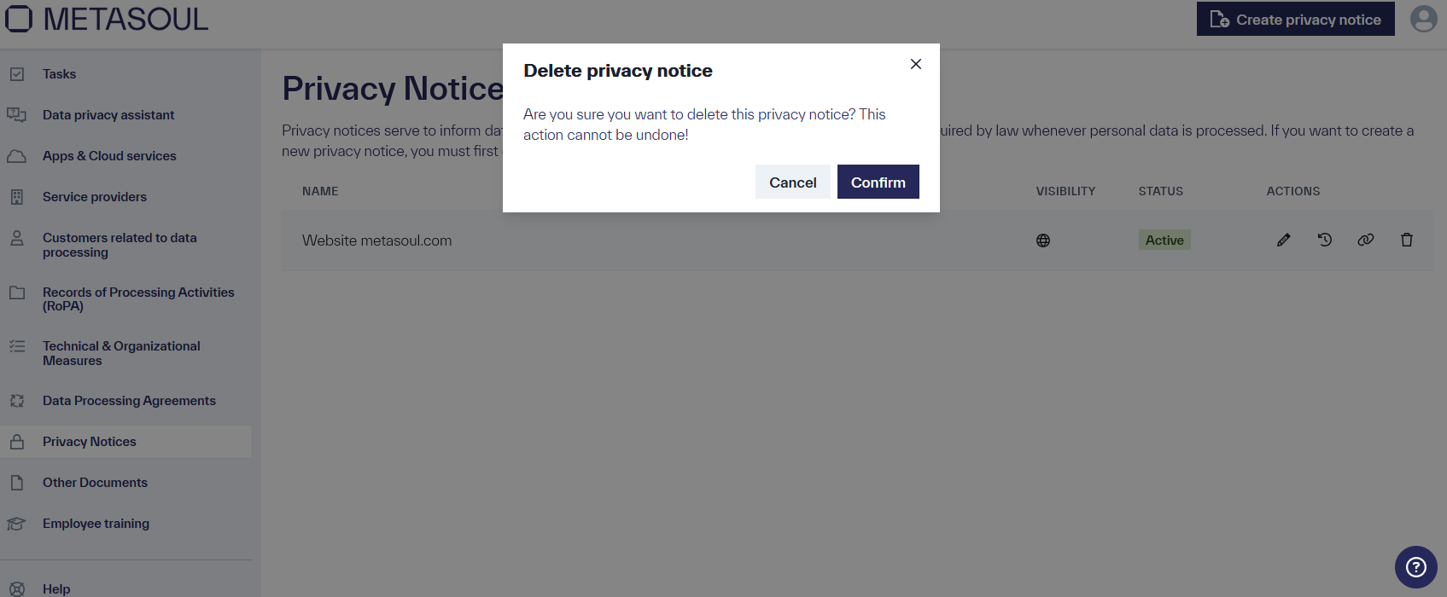Click the globe visibility icon for Website metasoul.com
1447x597 pixels.
click(x=1043, y=240)
